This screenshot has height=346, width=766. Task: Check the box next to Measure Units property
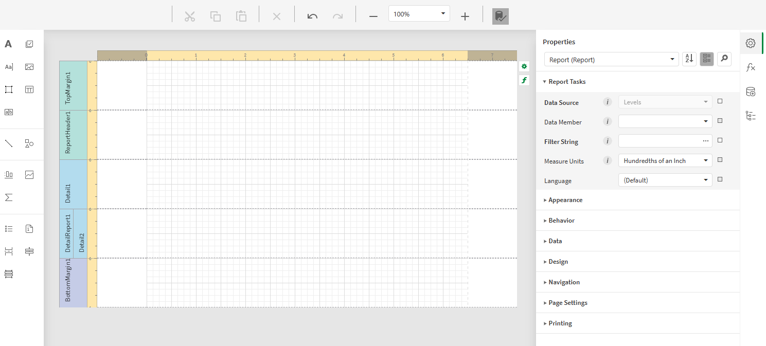pyautogui.click(x=720, y=159)
